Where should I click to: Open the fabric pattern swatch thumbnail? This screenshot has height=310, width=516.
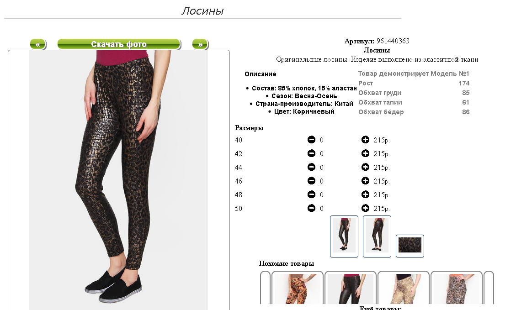point(410,246)
